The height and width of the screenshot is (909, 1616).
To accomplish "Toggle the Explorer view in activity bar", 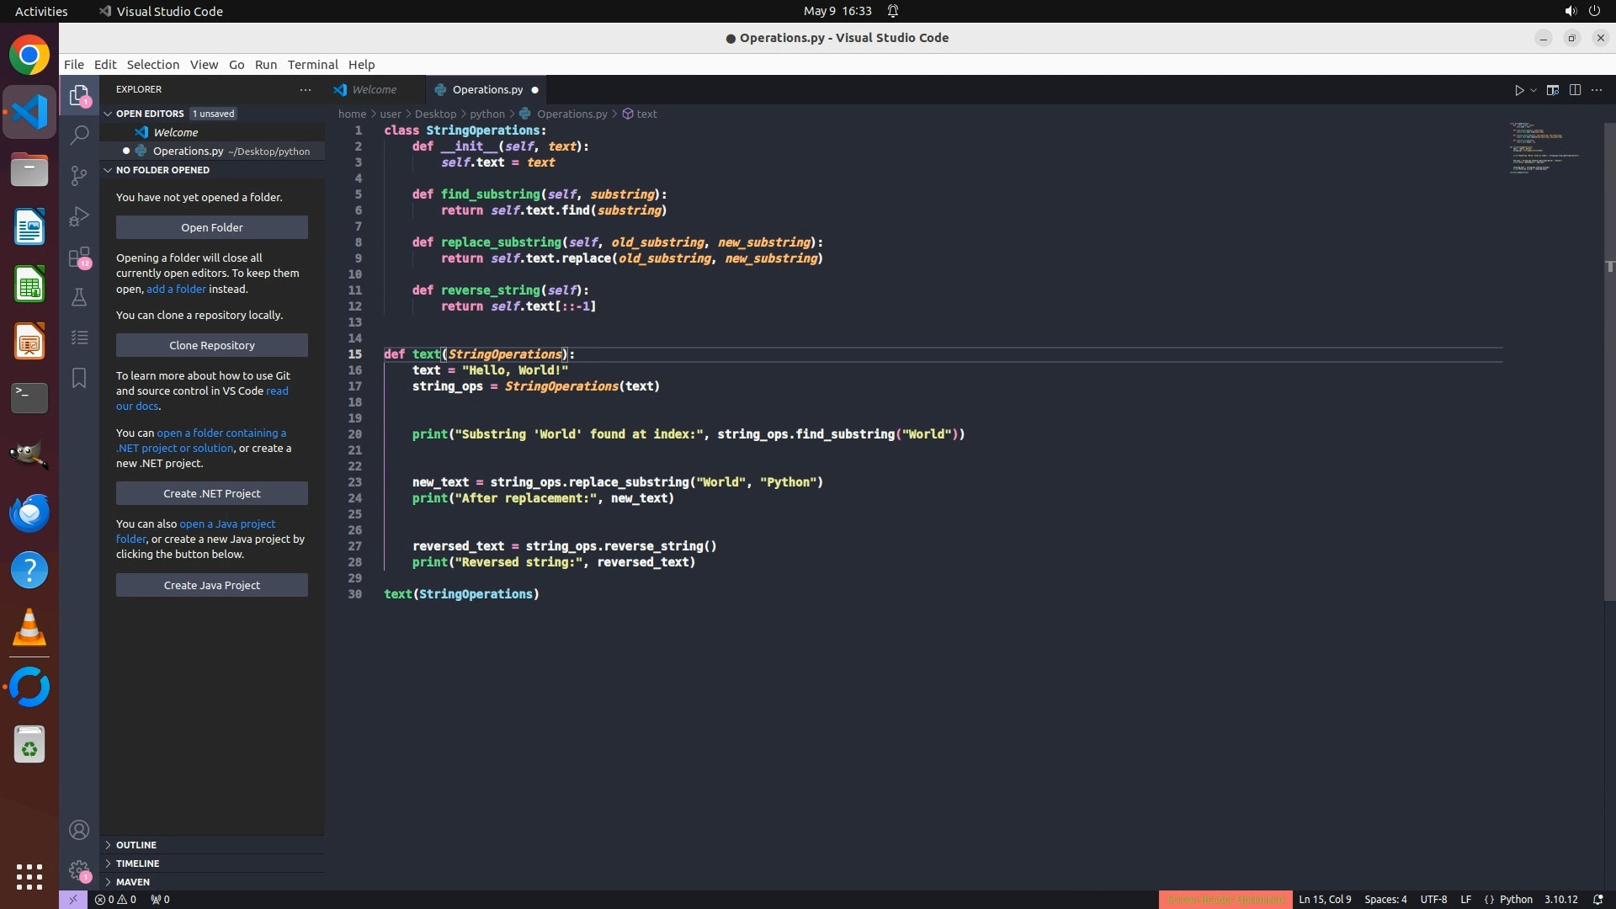I will click(x=79, y=96).
